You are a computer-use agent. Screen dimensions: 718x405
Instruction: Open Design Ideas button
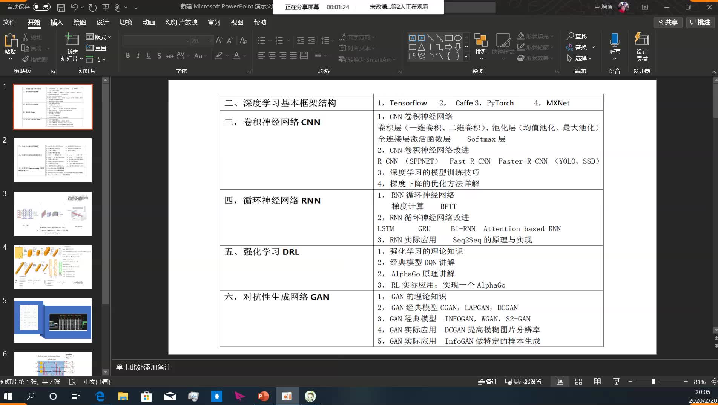[642, 47]
